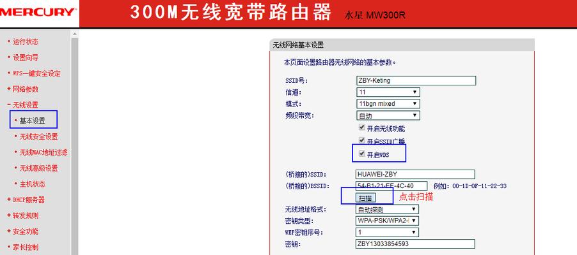The height and width of the screenshot is (255, 577).
Task: Click the 300M无线宽带路由器 header title
Action: pos(231,13)
